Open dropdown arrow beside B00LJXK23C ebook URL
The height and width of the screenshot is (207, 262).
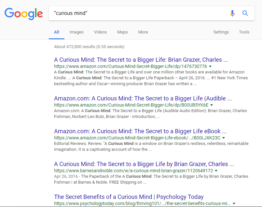[224, 138]
